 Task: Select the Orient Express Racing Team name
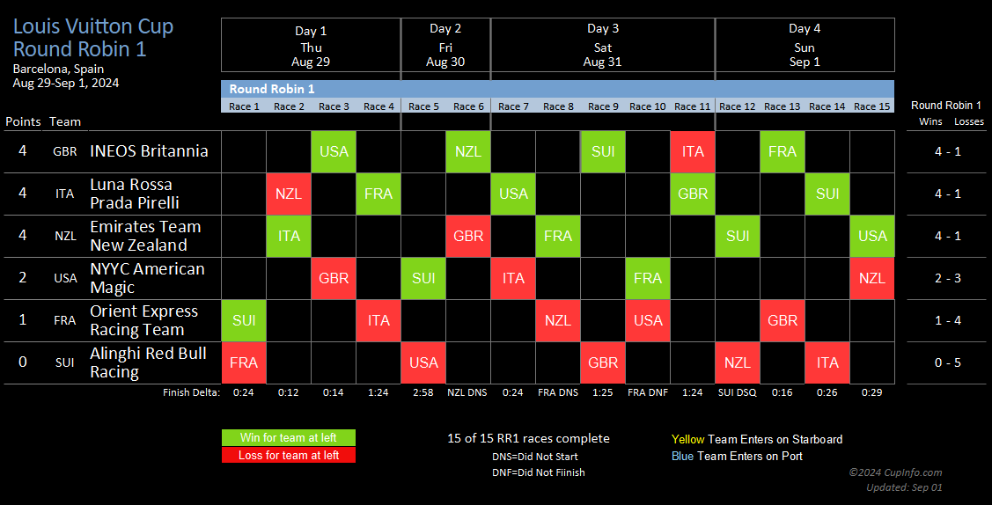click(x=144, y=320)
